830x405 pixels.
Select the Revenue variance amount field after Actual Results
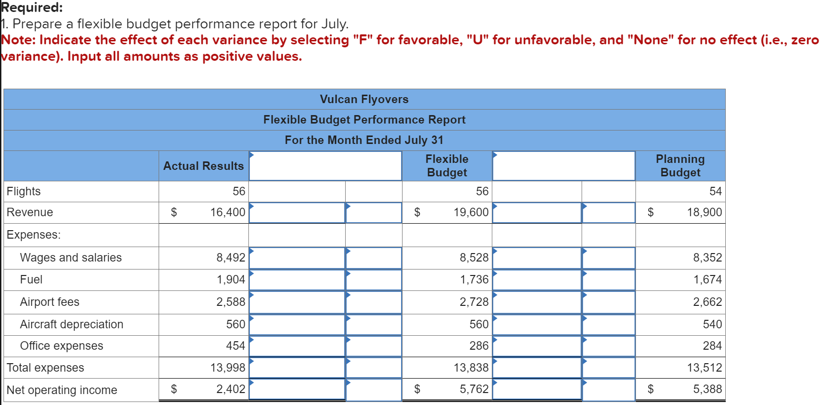[297, 212]
